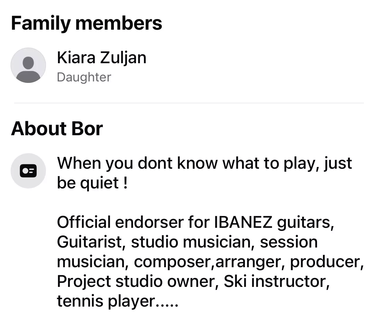Click the line ending with "producer,"
This screenshot has height=326, width=378.
[x=210, y=261]
